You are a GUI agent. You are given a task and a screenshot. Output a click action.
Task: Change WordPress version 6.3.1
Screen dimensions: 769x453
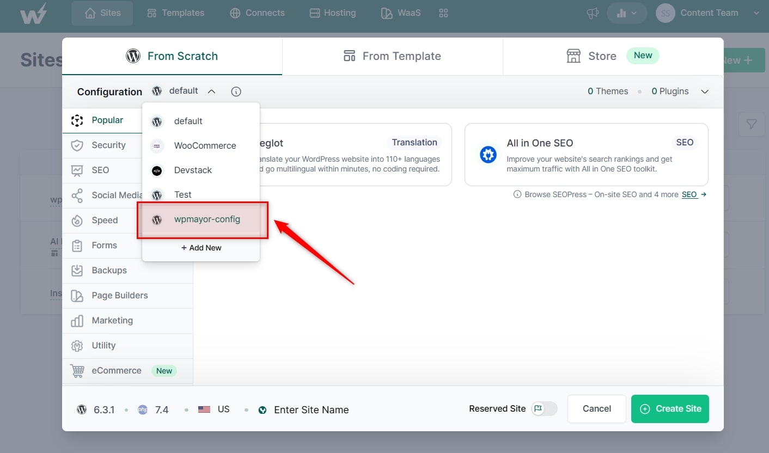[x=96, y=410]
